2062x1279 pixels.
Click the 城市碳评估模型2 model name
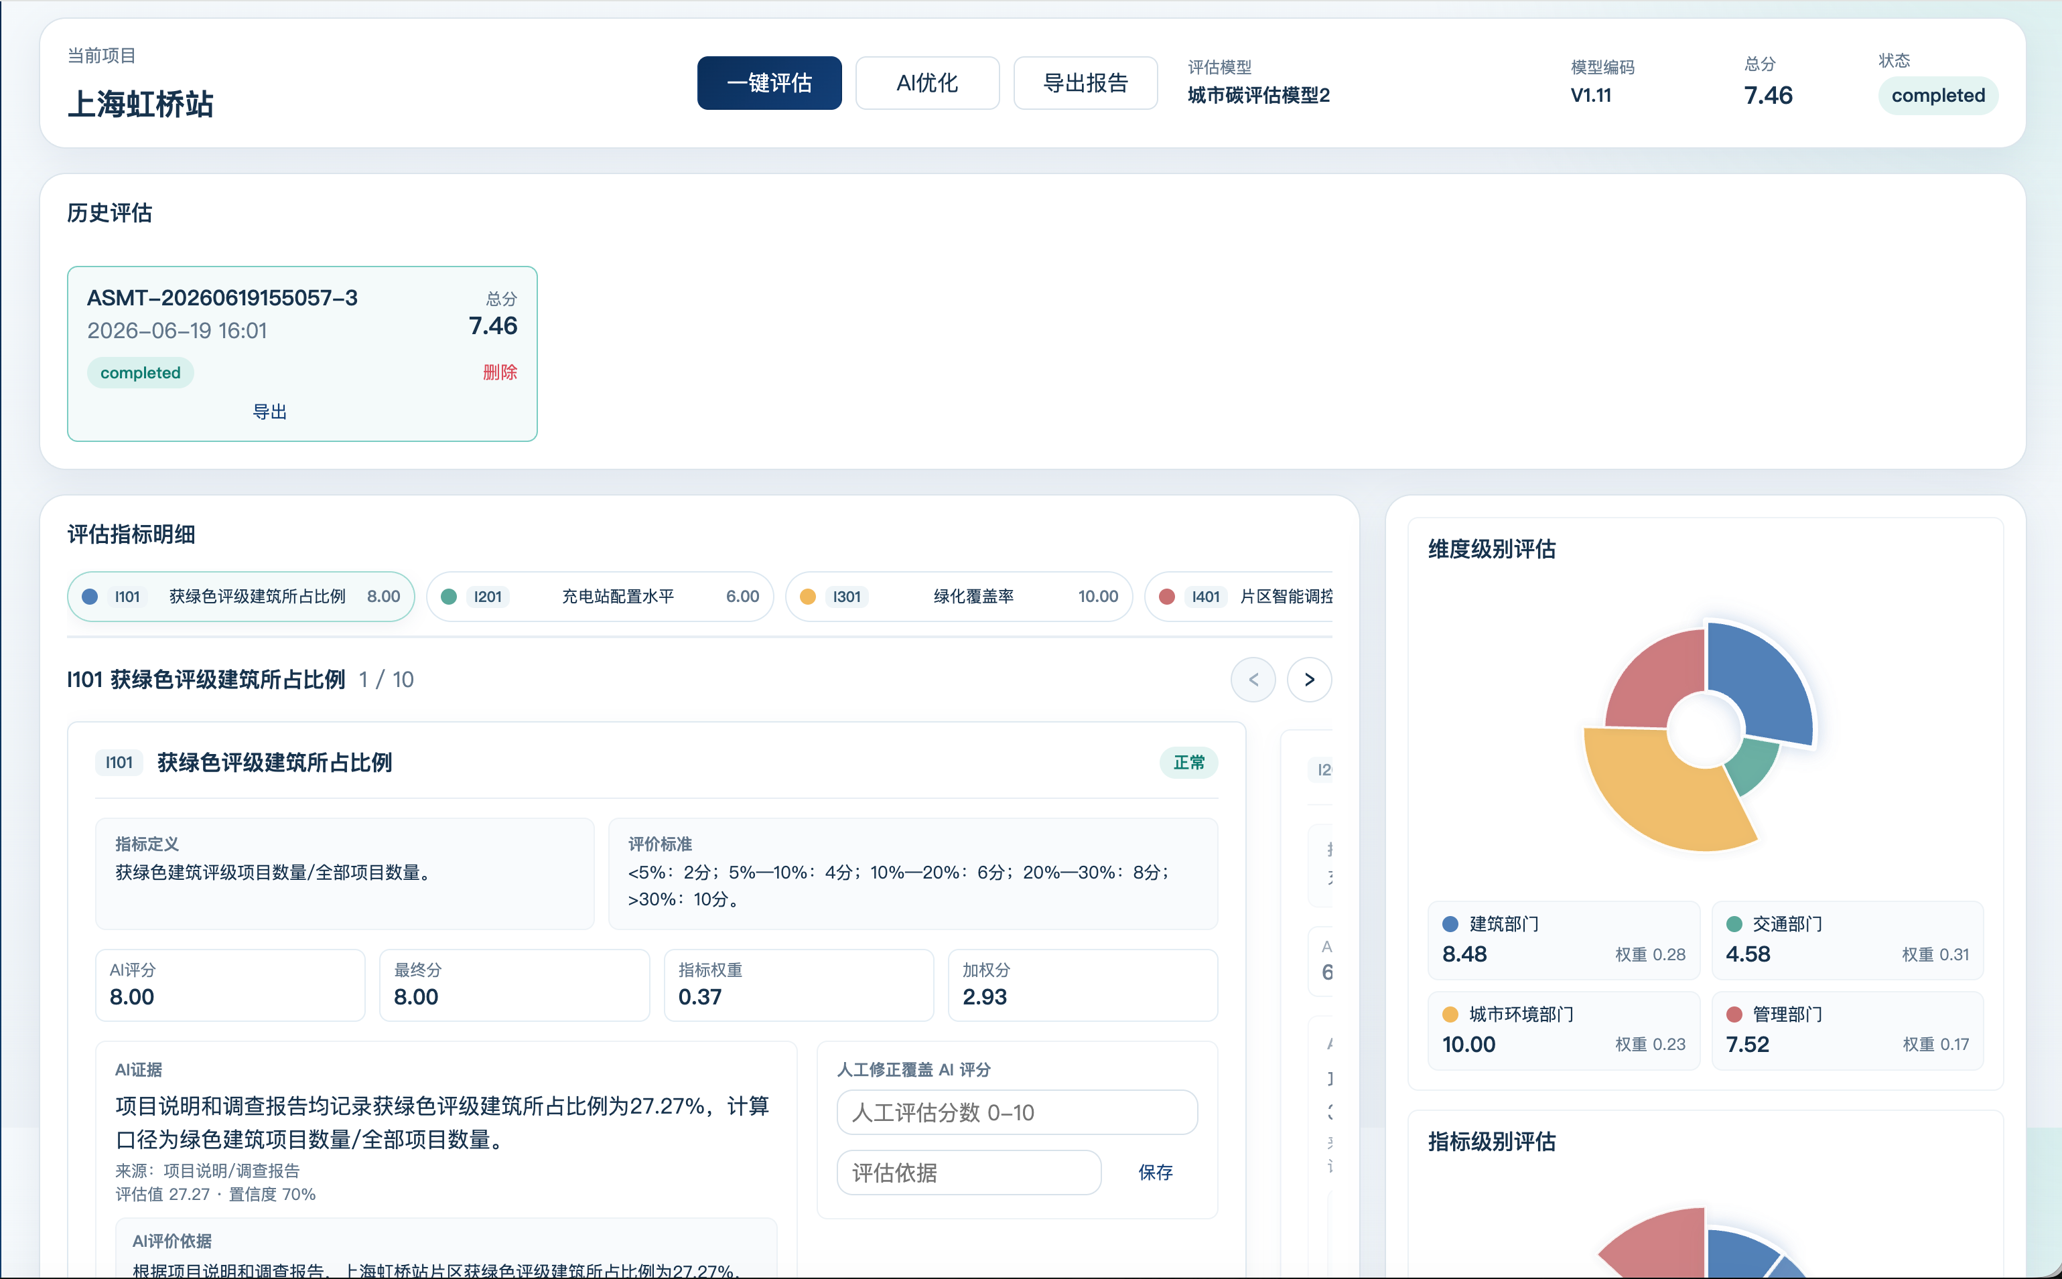(x=1258, y=96)
